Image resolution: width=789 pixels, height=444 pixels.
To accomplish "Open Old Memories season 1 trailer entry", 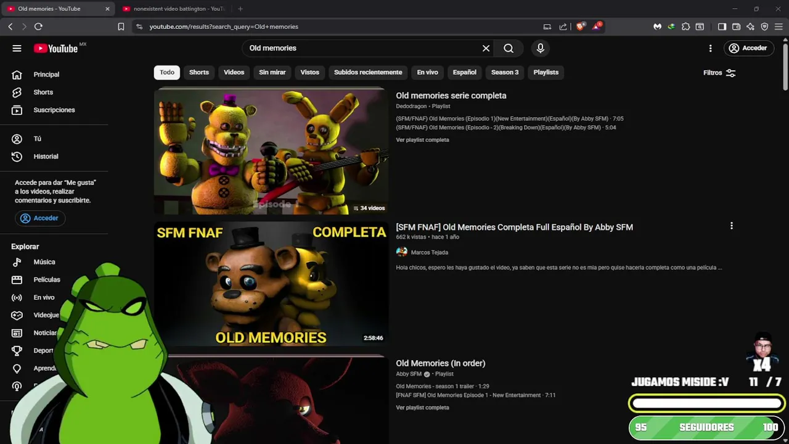I will [x=443, y=386].
